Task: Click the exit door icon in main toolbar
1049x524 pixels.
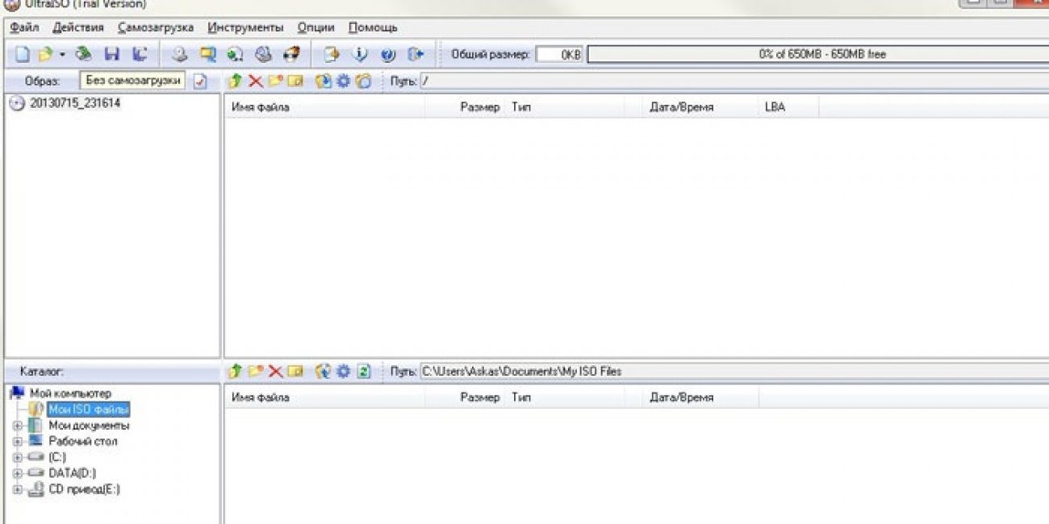Action: click(x=416, y=55)
